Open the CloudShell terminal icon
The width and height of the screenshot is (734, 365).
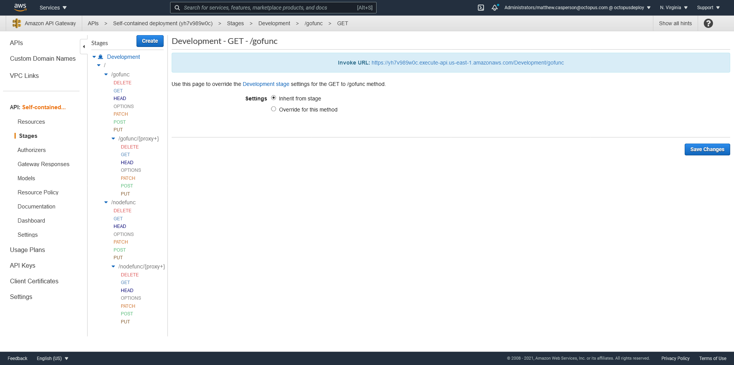tap(481, 8)
